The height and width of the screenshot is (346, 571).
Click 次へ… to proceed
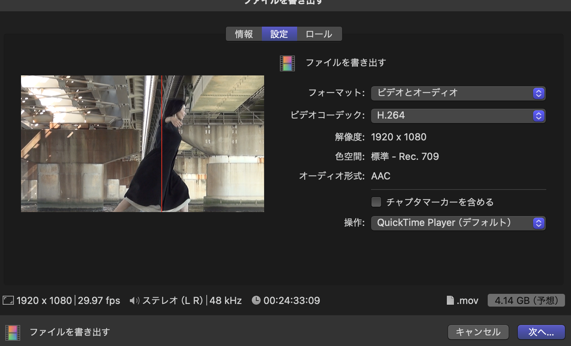541,332
